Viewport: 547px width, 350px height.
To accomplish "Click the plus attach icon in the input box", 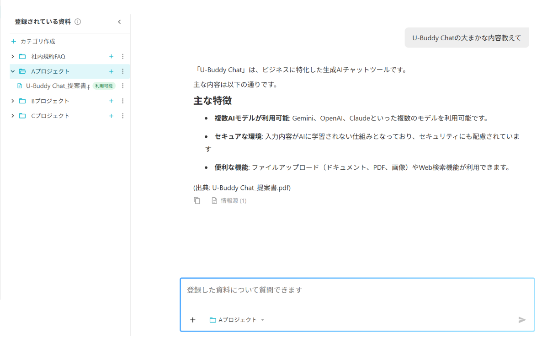I will click(192, 320).
